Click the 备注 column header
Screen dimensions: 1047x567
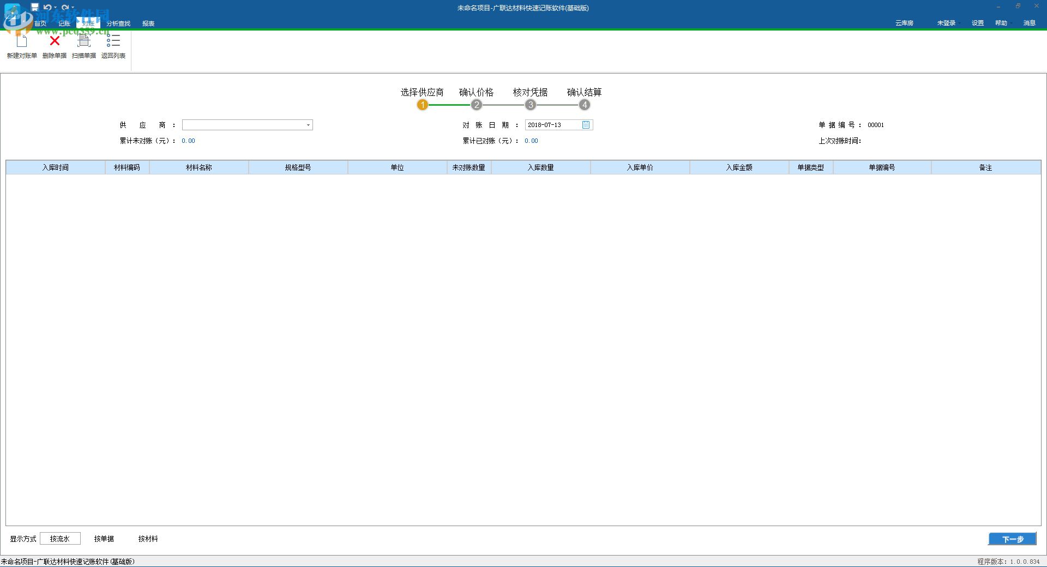point(986,167)
